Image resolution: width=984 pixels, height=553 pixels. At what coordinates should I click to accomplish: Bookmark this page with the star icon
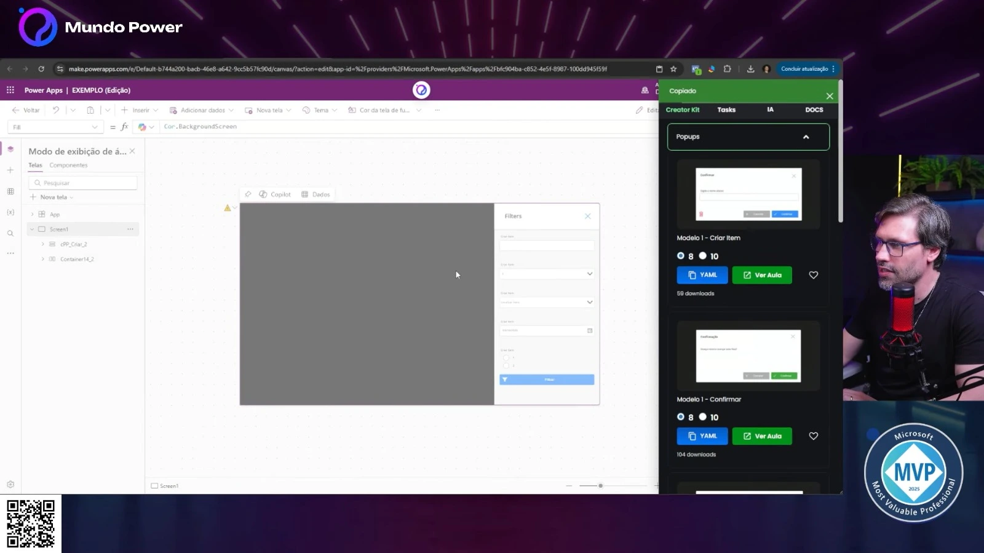(x=673, y=69)
